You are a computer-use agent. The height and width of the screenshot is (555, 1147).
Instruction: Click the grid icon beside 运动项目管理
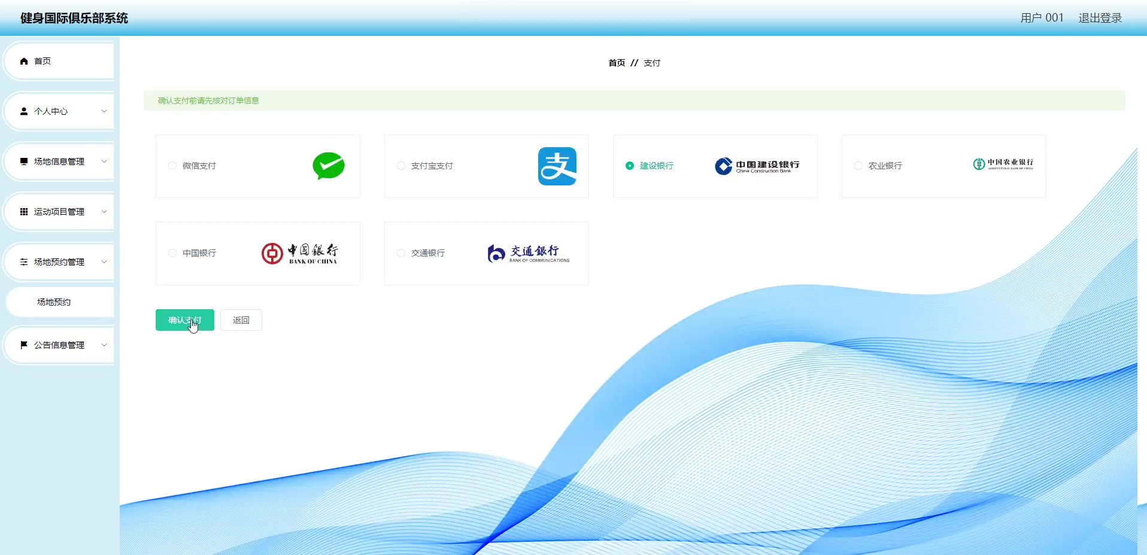pyautogui.click(x=24, y=212)
